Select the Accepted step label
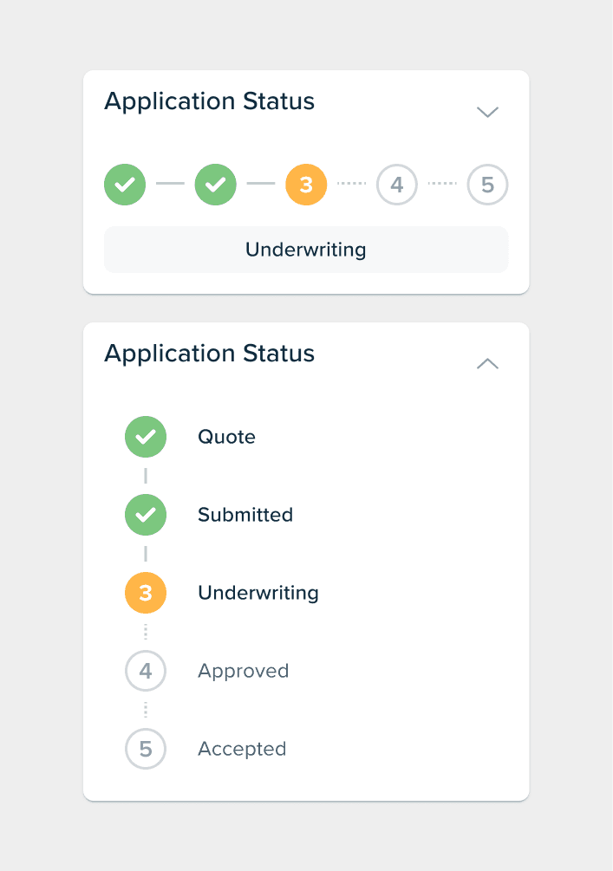Viewport: 613px width, 871px height. pos(242,750)
